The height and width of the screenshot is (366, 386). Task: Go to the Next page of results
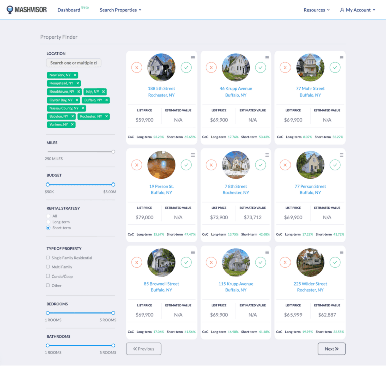click(x=331, y=349)
